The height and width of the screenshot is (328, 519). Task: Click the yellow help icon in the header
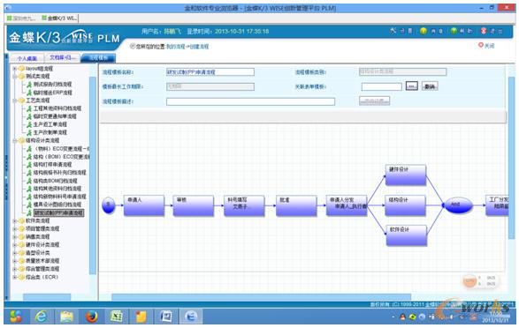point(424,31)
